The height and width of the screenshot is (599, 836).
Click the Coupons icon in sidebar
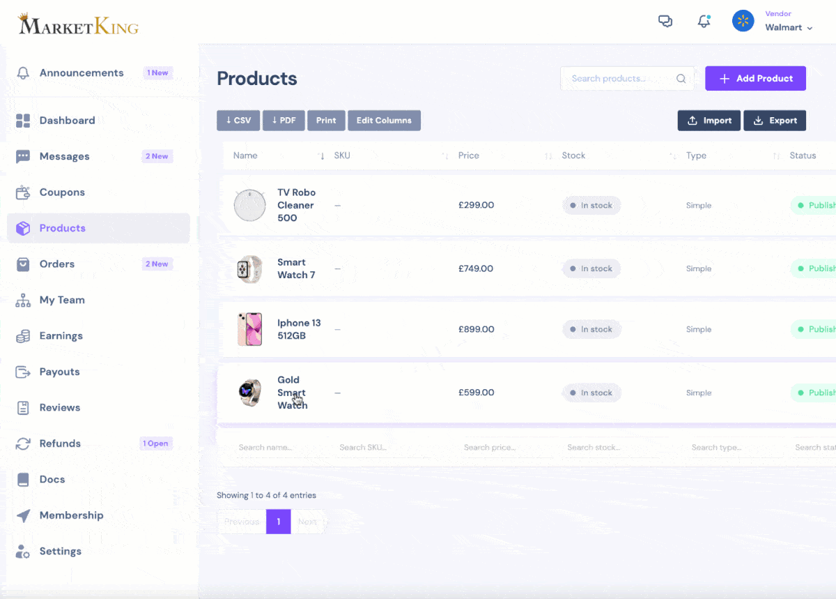[23, 192]
